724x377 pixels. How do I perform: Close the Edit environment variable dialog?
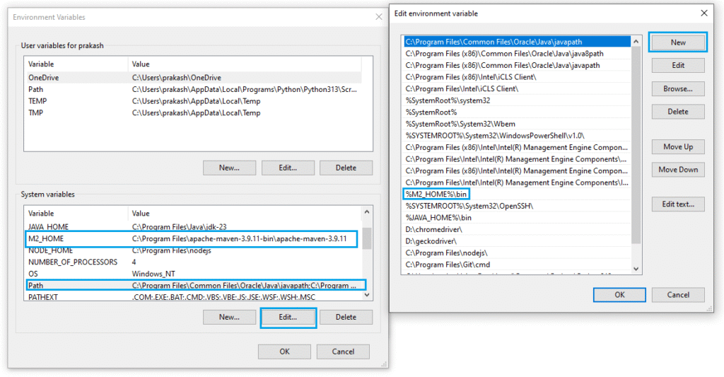pos(703,13)
